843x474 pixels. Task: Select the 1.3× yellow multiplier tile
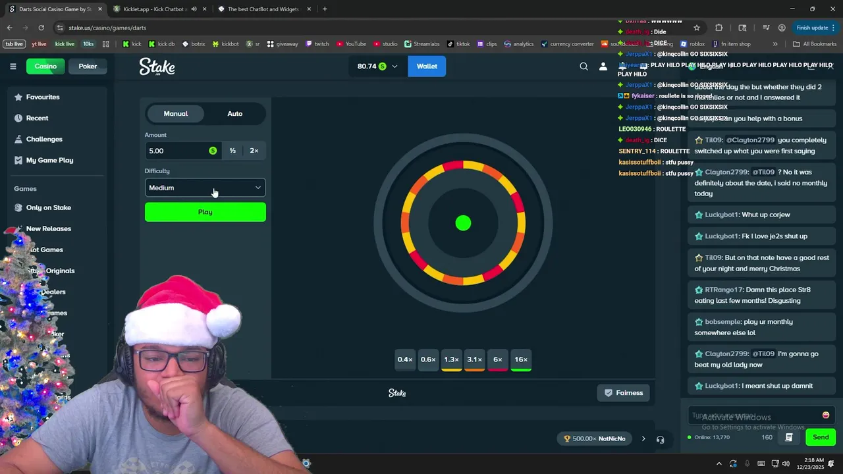click(451, 359)
